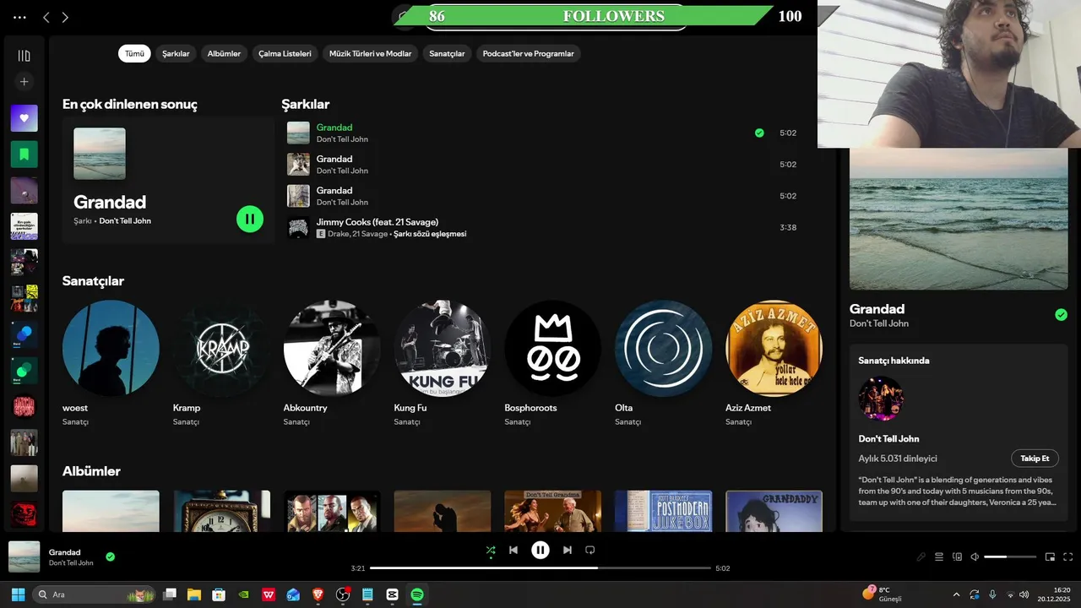Enter full screen mode icon
Screen dimensions: 1081x608
coord(1068,556)
